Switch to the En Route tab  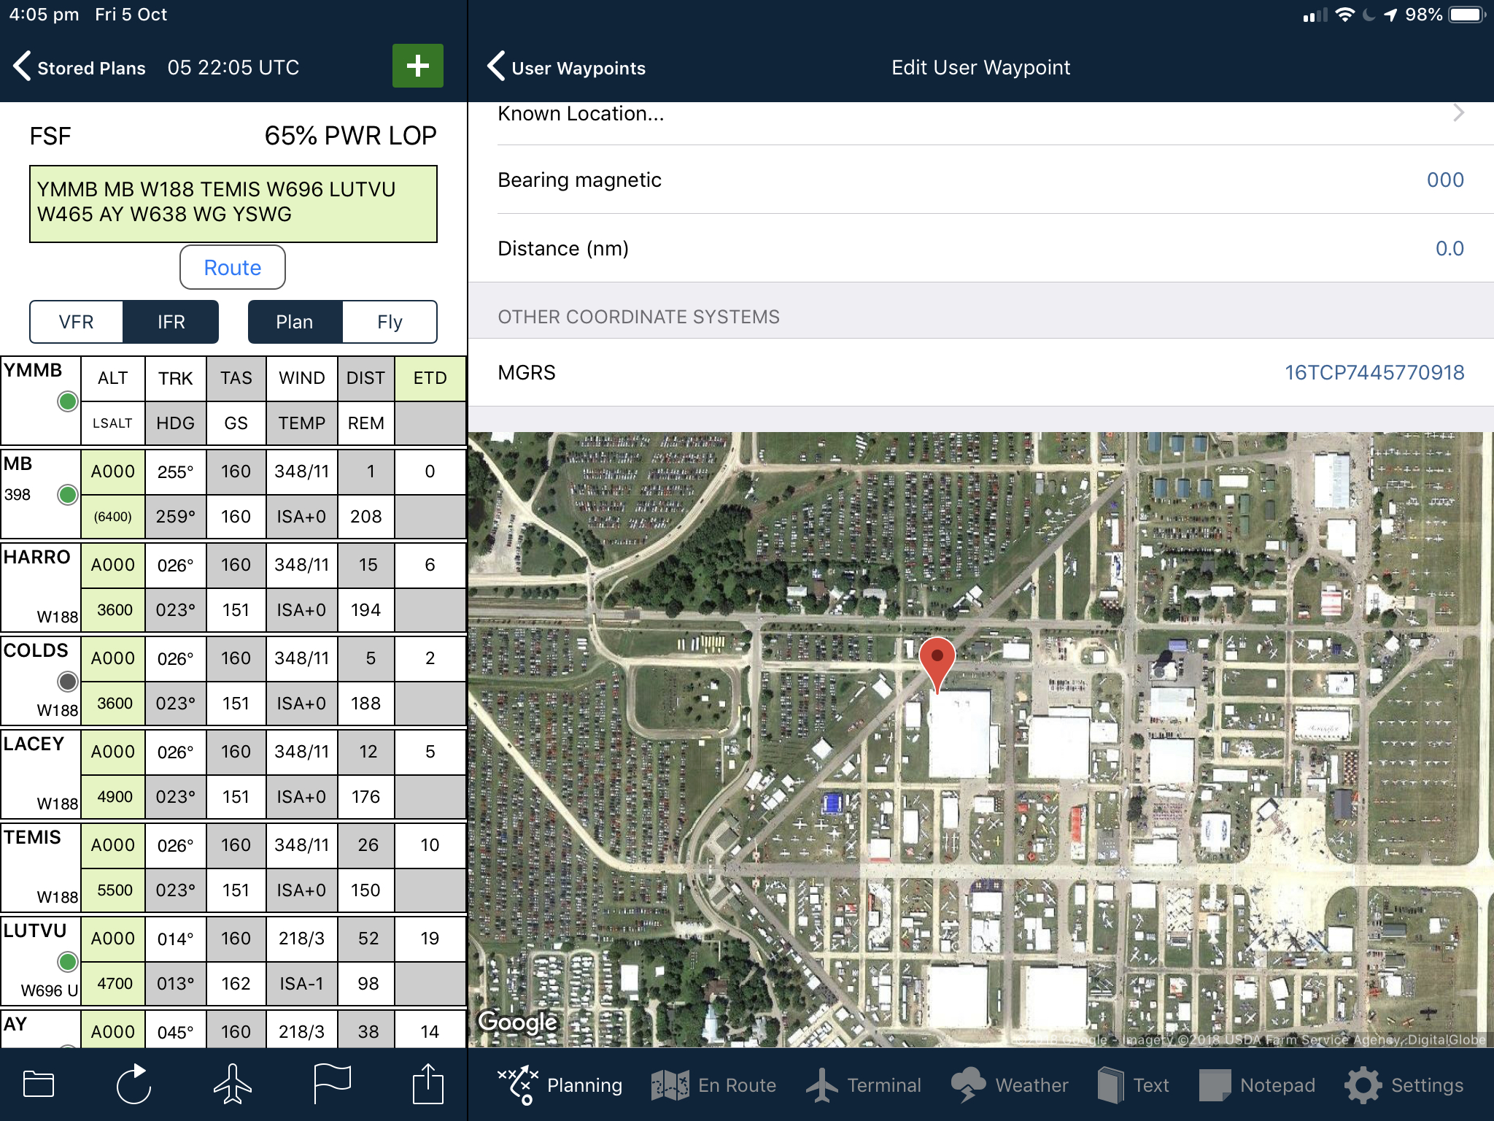[713, 1085]
